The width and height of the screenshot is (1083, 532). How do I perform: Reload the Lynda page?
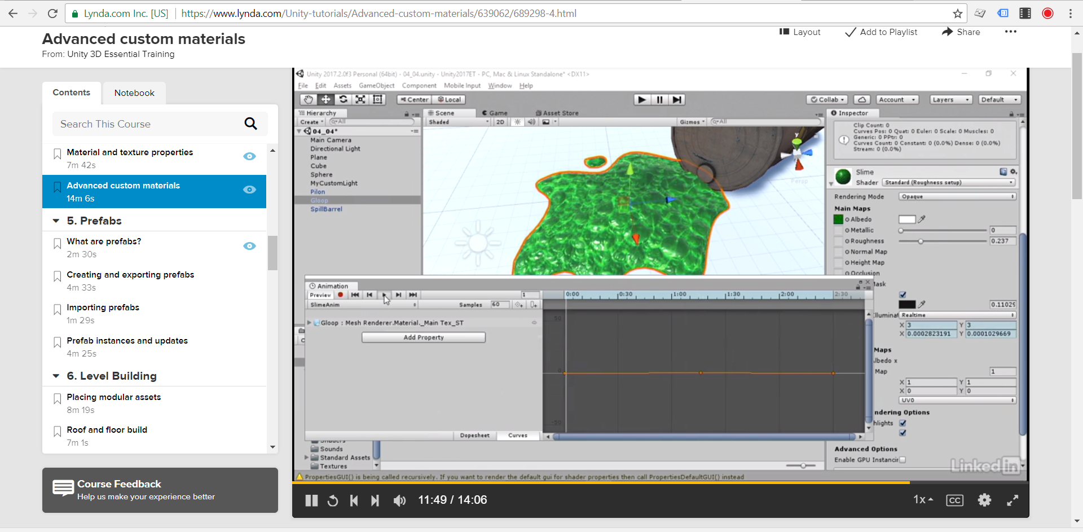pyautogui.click(x=52, y=14)
